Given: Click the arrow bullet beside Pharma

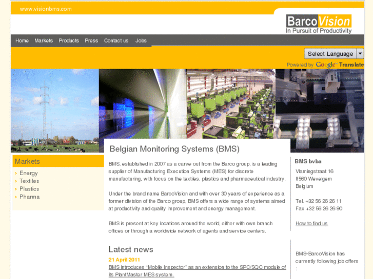Looking at the screenshot, I should pyautogui.click(x=16, y=197).
